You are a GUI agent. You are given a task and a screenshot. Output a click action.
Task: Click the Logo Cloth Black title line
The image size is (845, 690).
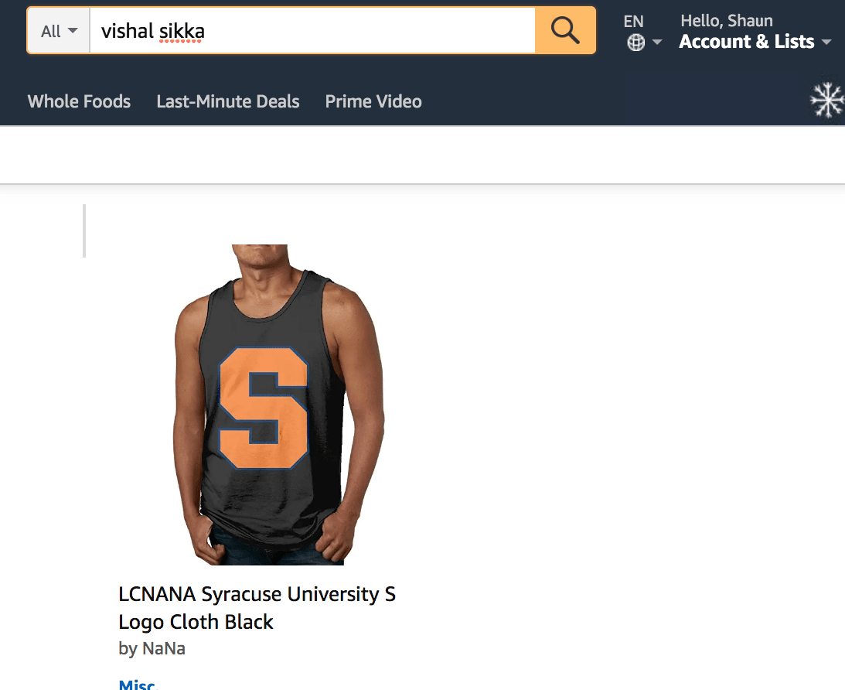point(196,621)
